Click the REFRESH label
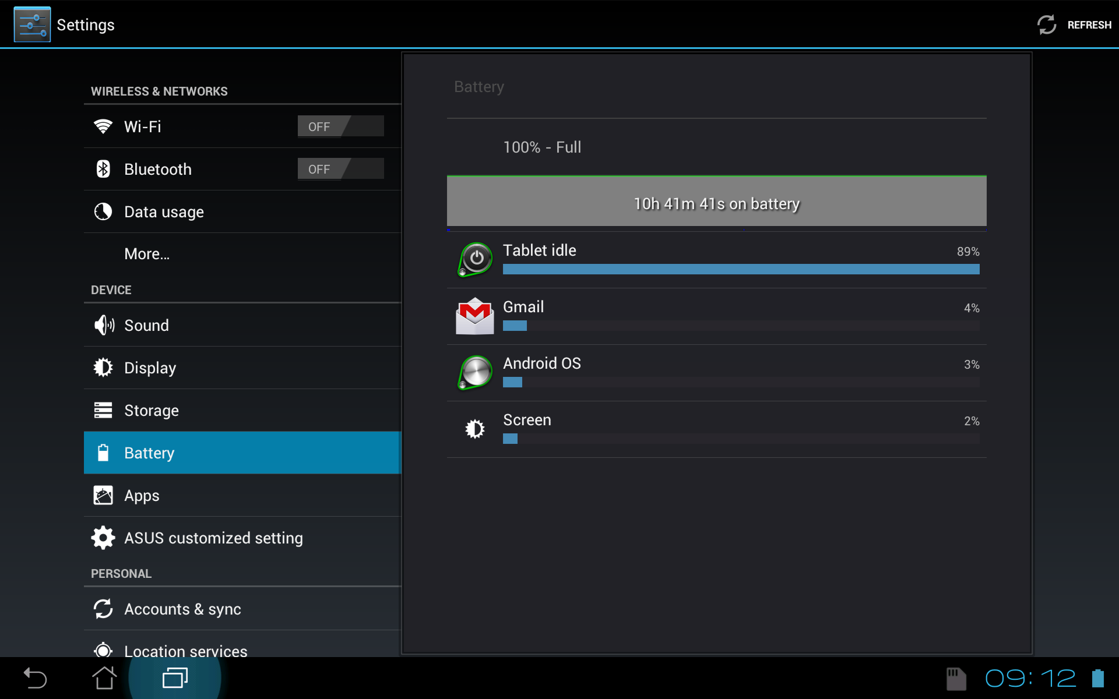Screen dimensions: 1119x699 pyautogui.click(x=1089, y=25)
